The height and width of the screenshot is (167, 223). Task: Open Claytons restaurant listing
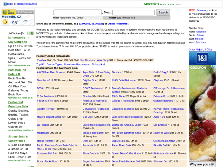coord(158,80)
